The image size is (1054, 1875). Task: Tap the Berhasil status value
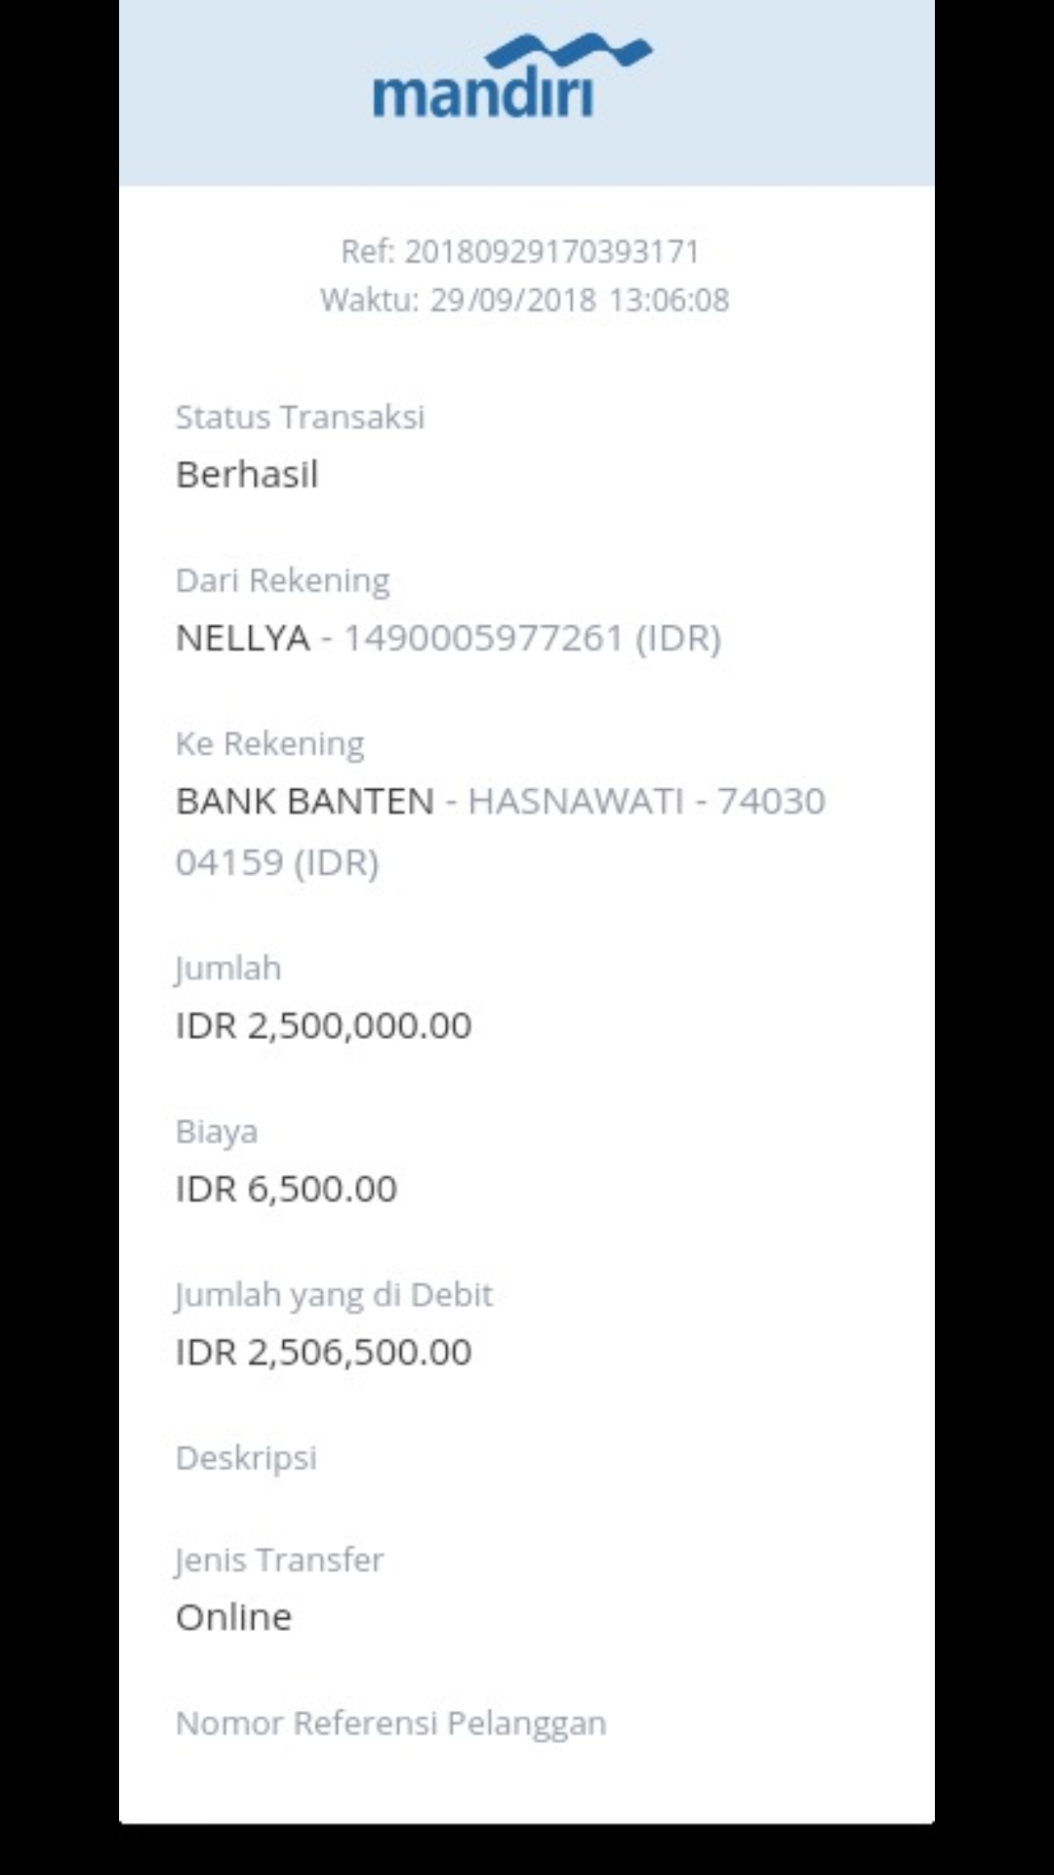click(x=247, y=475)
